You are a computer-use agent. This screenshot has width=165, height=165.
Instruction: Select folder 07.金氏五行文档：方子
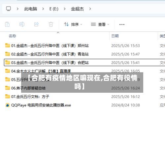(x=30, y=97)
